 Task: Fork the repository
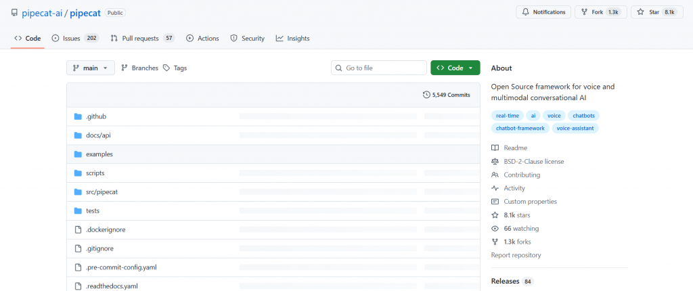tap(601, 12)
